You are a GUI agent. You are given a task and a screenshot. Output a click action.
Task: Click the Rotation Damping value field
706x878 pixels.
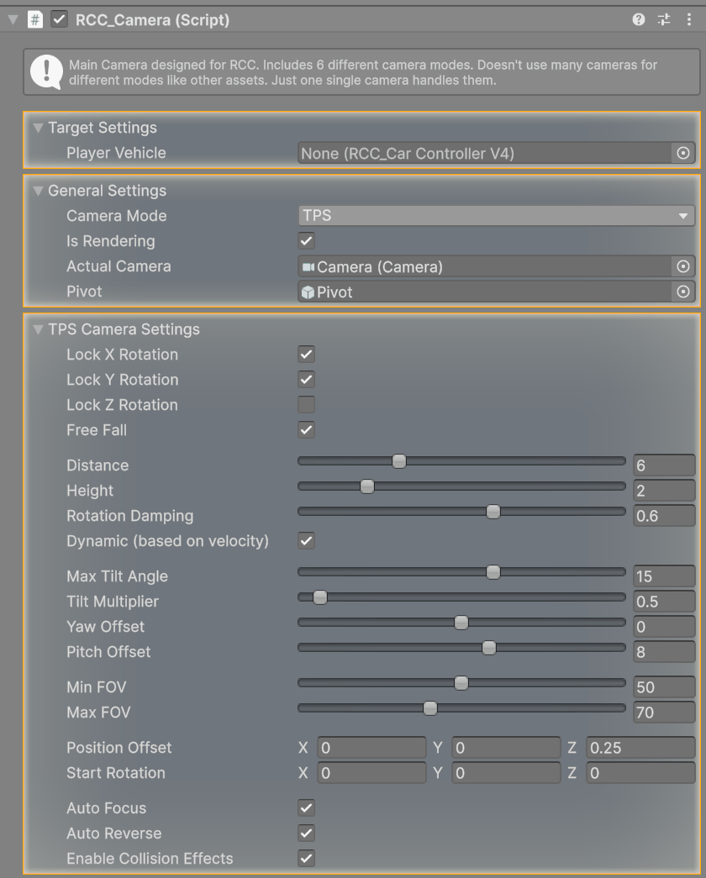coord(664,516)
